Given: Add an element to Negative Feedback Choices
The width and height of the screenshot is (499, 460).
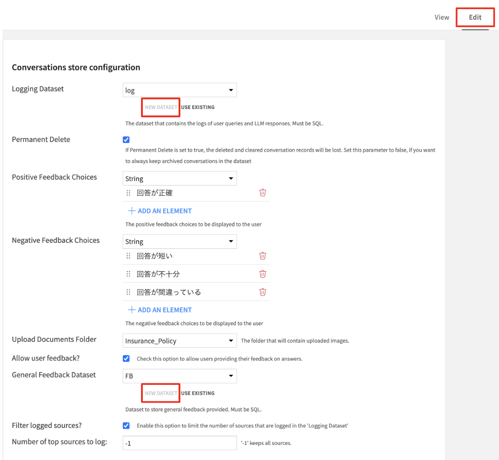Looking at the screenshot, I should 160,310.
